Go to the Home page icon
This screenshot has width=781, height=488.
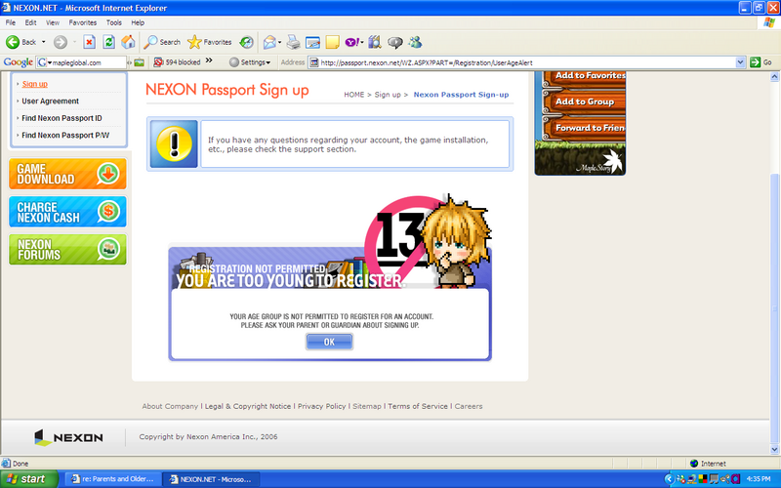point(128,42)
